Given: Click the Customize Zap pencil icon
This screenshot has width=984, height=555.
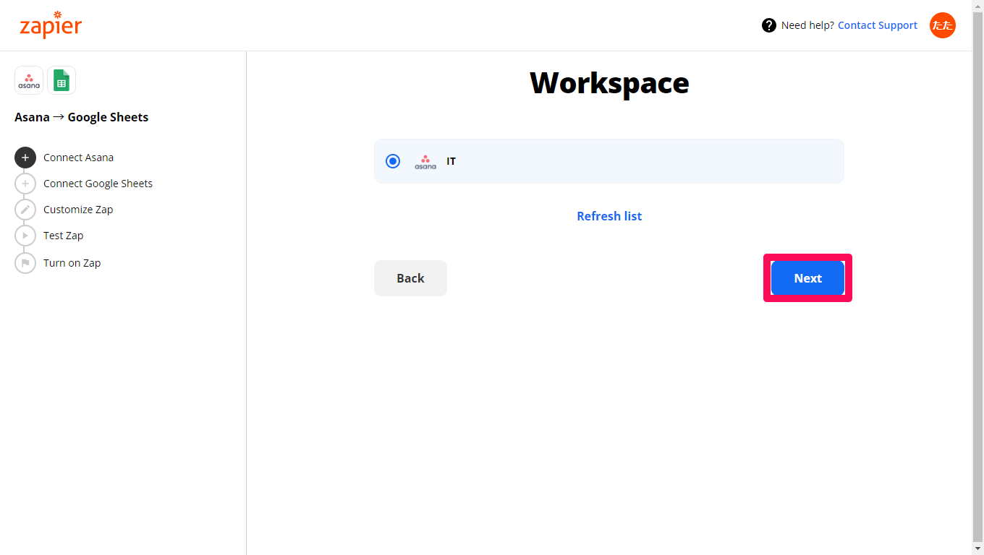Looking at the screenshot, I should tap(25, 210).
